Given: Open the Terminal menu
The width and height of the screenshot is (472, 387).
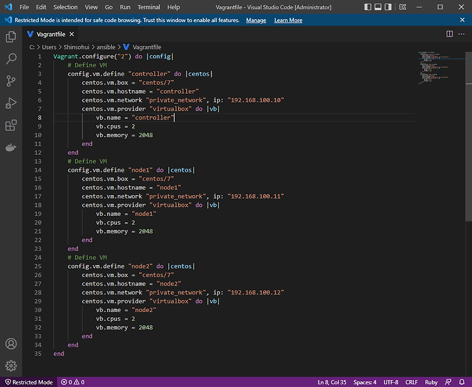Looking at the screenshot, I should coord(149,7).
